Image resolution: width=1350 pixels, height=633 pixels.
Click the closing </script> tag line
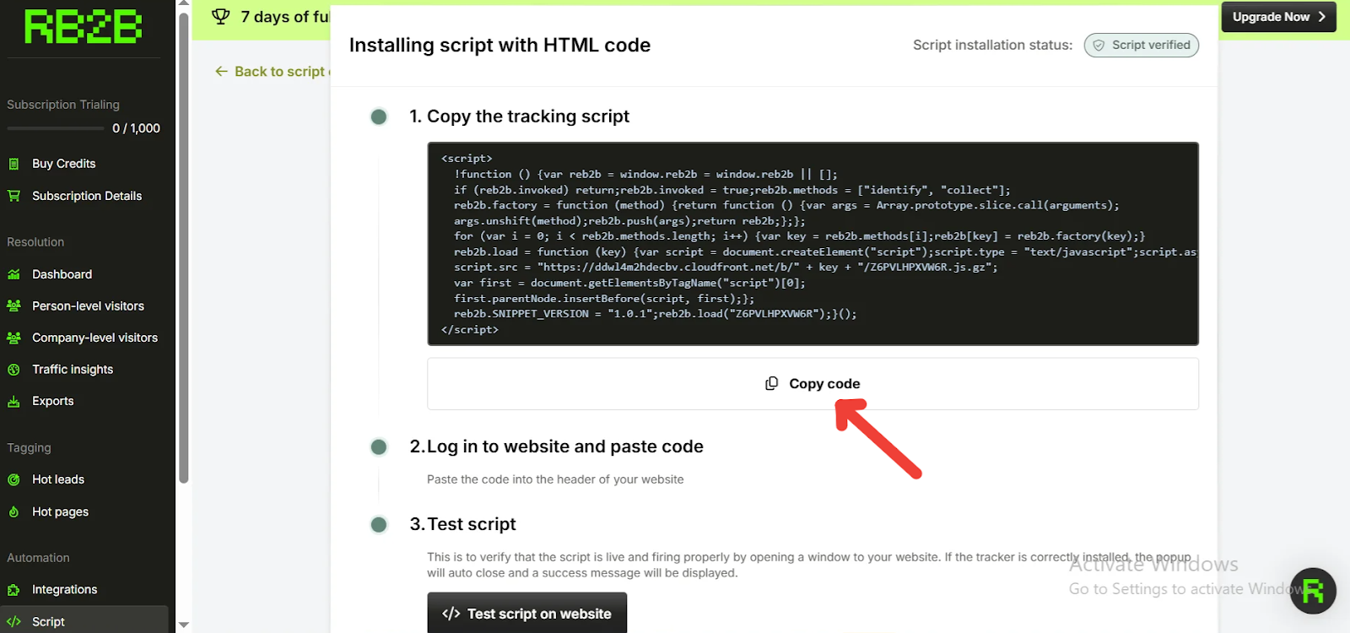tap(470, 330)
